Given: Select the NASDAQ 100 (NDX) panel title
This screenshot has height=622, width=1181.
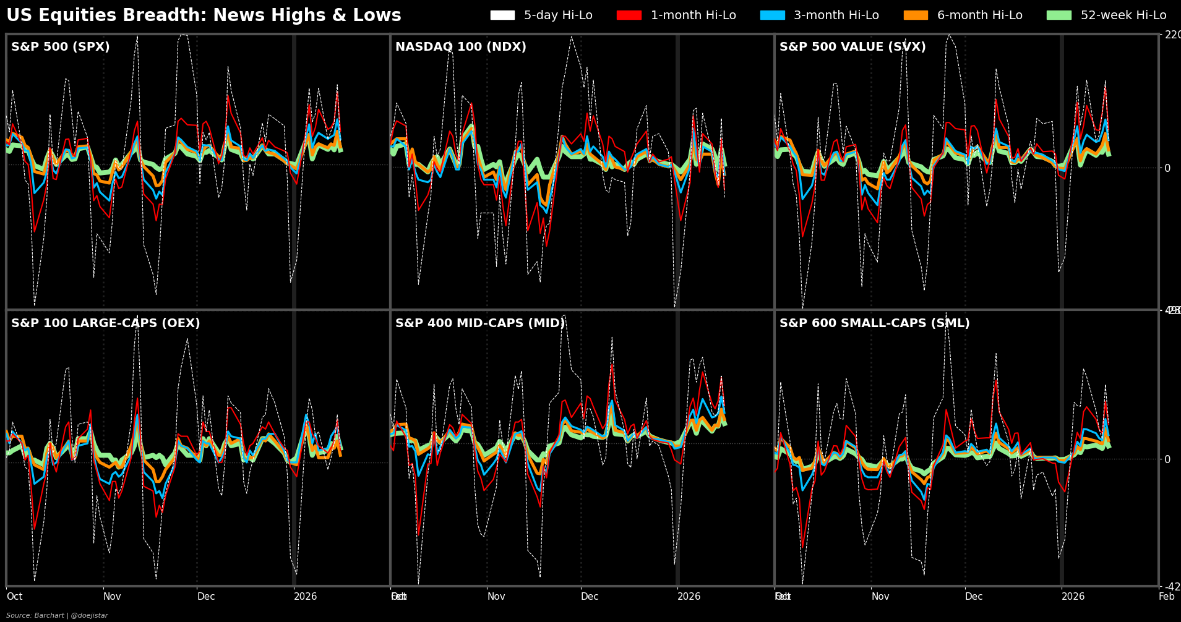Looking at the screenshot, I should pyautogui.click(x=461, y=48).
